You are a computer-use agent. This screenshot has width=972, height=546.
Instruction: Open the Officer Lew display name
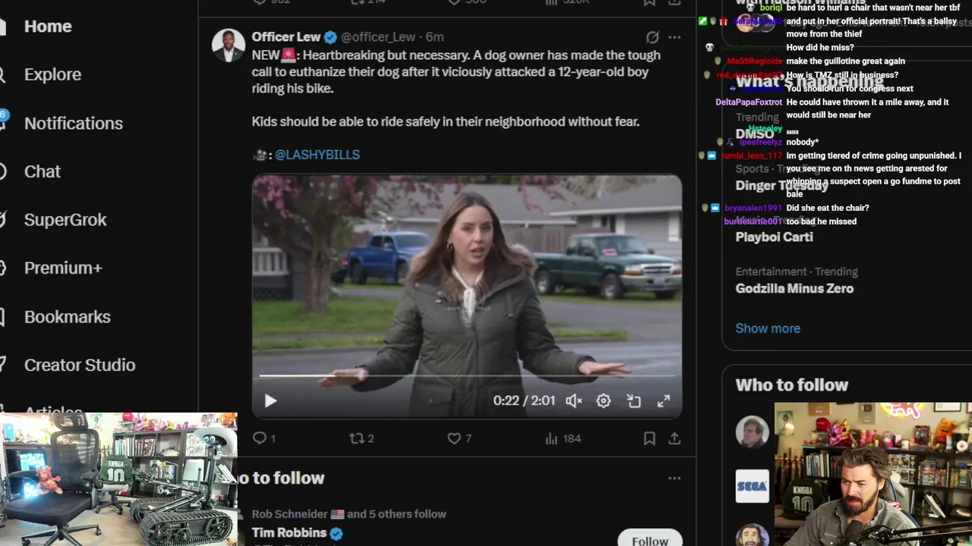tap(286, 37)
